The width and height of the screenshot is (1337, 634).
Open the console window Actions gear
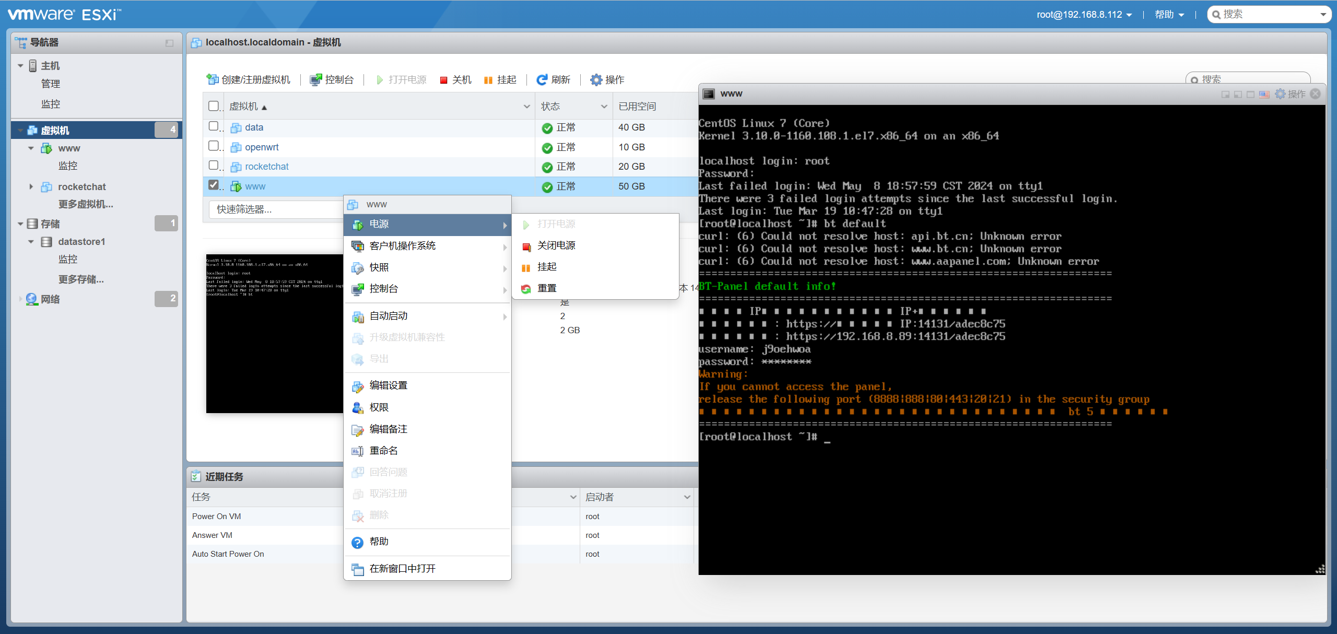tap(1281, 94)
